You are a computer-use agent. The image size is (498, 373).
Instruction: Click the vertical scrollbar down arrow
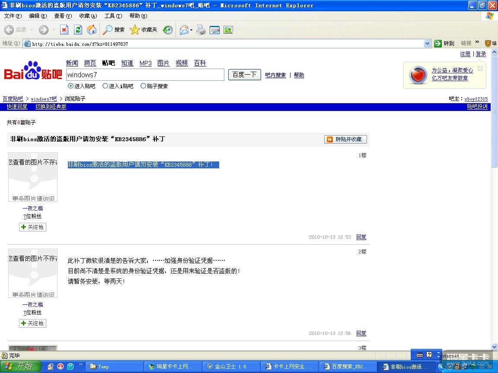[494, 347]
